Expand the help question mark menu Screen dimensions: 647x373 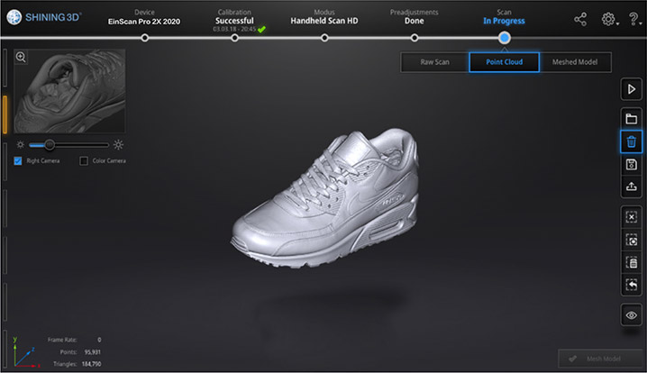coord(634,19)
